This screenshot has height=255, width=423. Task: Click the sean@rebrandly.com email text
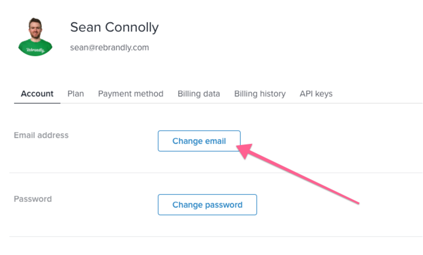[109, 48]
